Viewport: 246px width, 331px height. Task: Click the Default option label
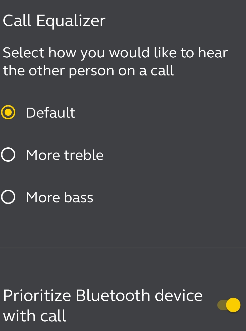[50, 113]
